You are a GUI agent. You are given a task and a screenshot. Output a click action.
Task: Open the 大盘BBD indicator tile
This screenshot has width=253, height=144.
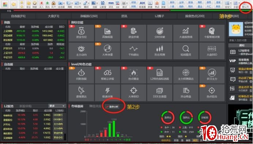[212, 51]
